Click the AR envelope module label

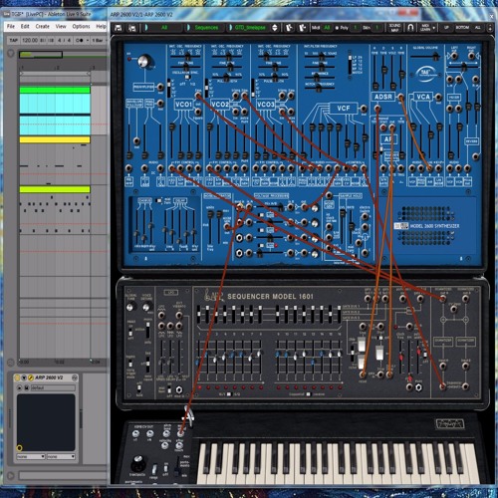[388, 139]
